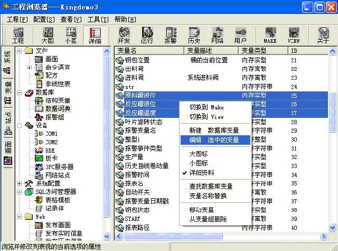338x251 pixels.
Task: Open the 工程[F] menu
Action: coord(17,20)
